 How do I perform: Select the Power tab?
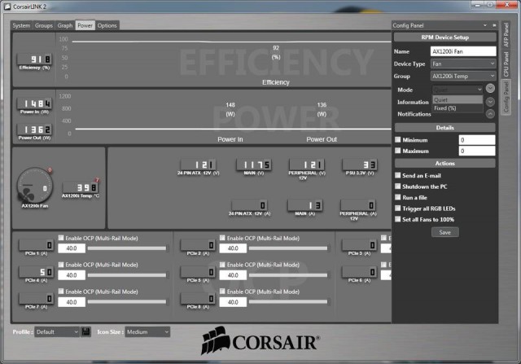click(x=85, y=25)
